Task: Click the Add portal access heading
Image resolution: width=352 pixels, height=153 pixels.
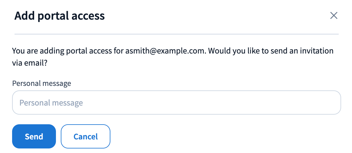Action: (x=60, y=16)
